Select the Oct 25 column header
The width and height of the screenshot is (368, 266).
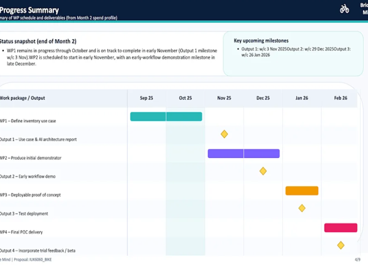pos(185,98)
